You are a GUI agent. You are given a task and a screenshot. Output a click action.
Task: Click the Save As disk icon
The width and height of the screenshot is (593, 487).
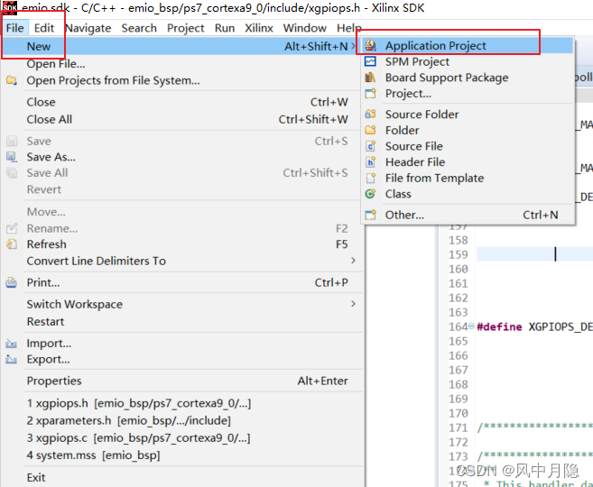(x=12, y=156)
